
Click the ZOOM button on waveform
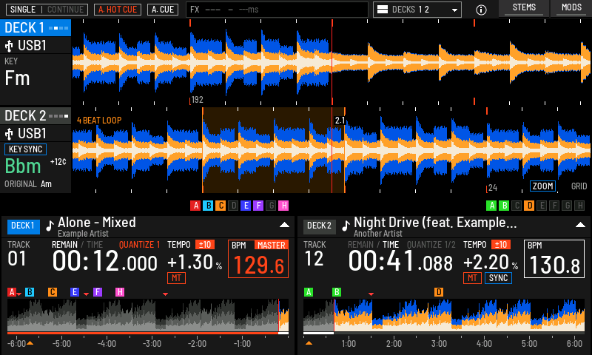[x=542, y=186]
